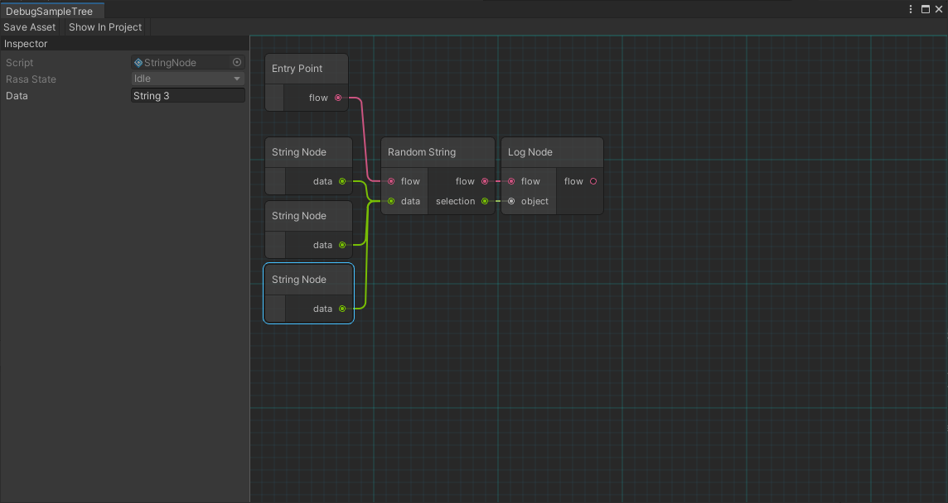
Task: Click the flow output port on Random String
Action: point(486,181)
